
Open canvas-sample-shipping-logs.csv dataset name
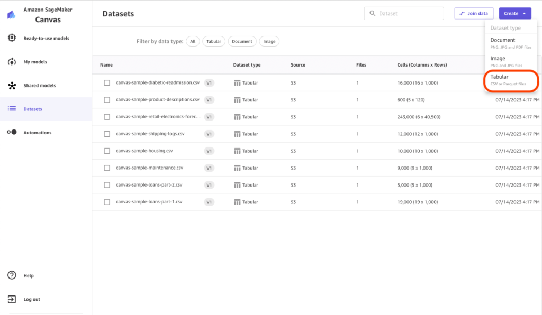point(150,134)
